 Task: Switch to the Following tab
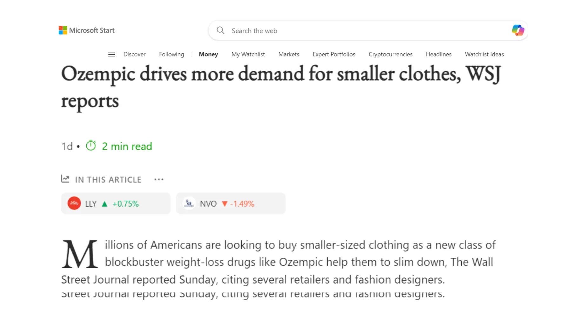(x=171, y=54)
